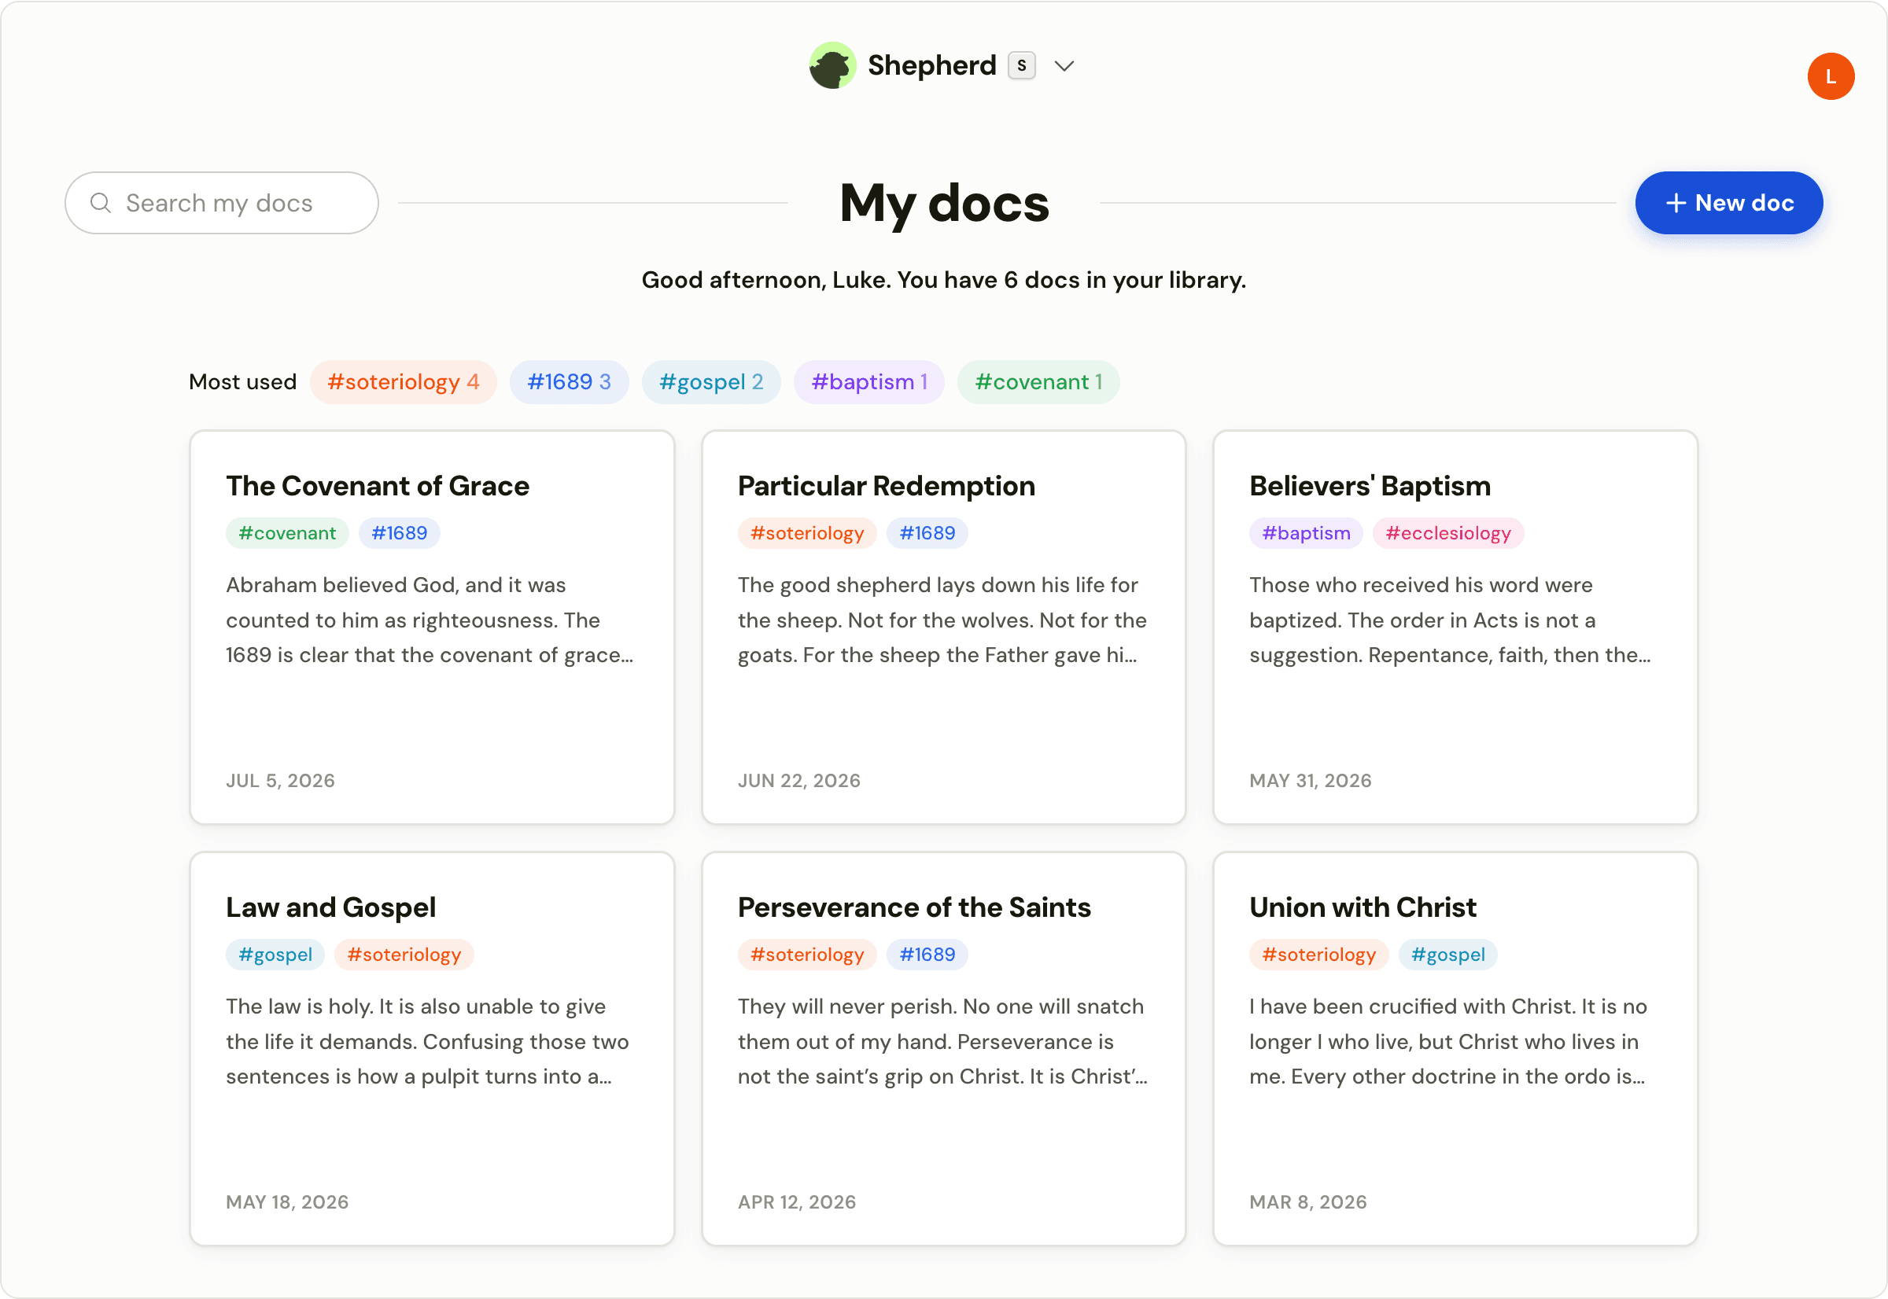Screen dimensions: 1888x1299
Task: Click the APR 12, 2026 date text
Action: (x=796, y=1202)
